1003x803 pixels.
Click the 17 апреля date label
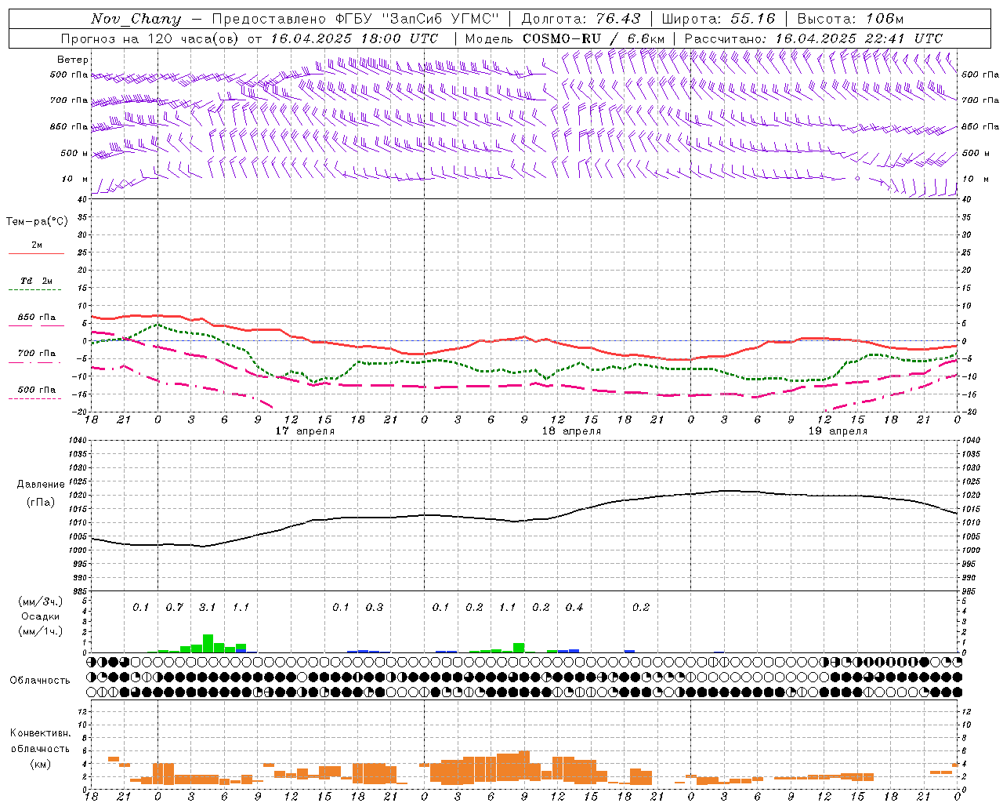click(305, 431)
